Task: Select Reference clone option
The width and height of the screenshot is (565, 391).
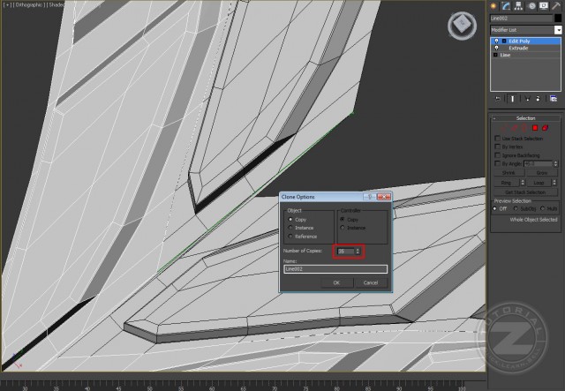Action: point(291,236)
